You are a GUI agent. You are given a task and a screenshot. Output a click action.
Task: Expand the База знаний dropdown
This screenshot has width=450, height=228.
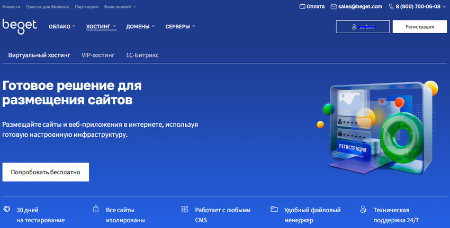point(120,6)
